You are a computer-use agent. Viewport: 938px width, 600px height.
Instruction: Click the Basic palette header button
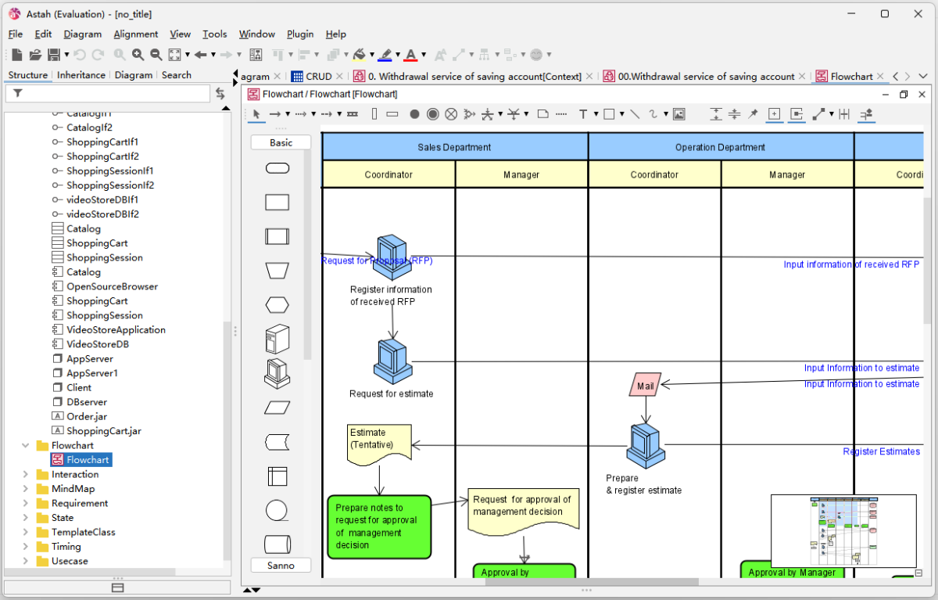(281, 142)
